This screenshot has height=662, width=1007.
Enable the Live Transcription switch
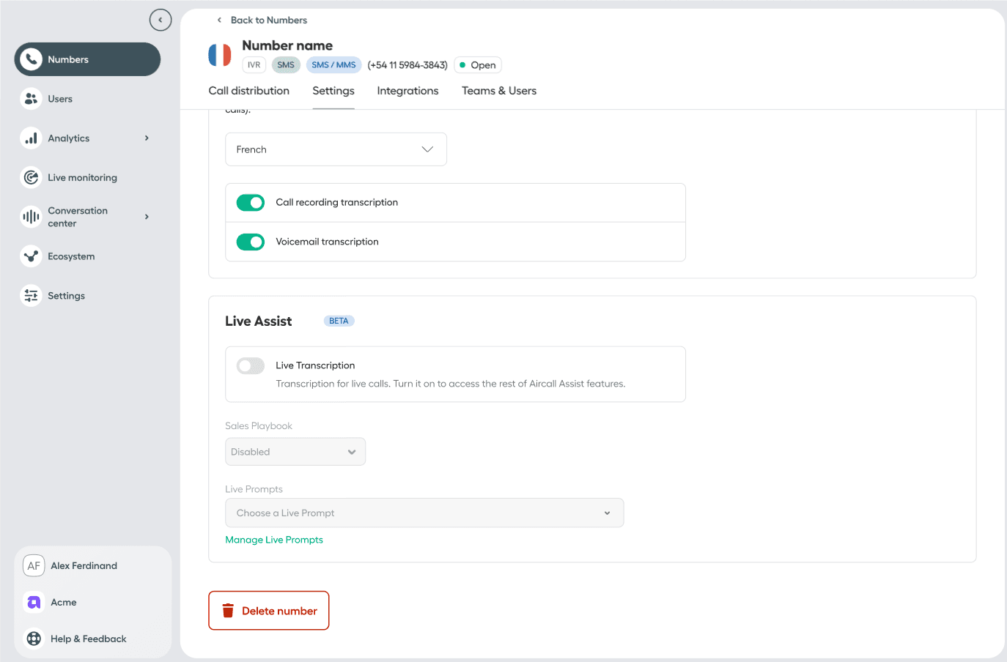(251, 366)
